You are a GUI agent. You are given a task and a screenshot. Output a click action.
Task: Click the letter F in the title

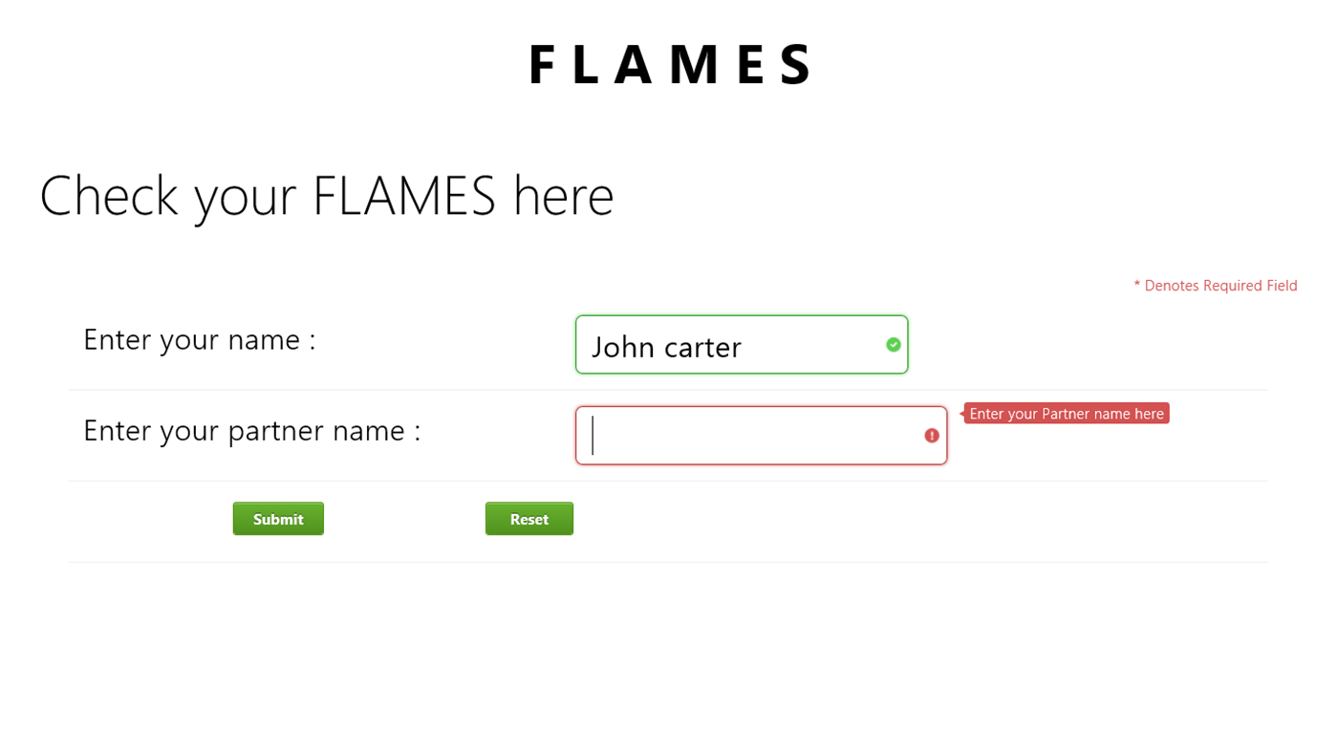pyautogui.click(x=543, y=65)
